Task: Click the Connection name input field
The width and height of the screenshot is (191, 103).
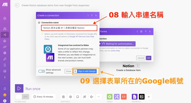Action: 69,28
